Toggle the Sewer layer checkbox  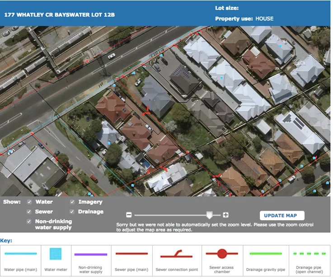coord(29,212)
